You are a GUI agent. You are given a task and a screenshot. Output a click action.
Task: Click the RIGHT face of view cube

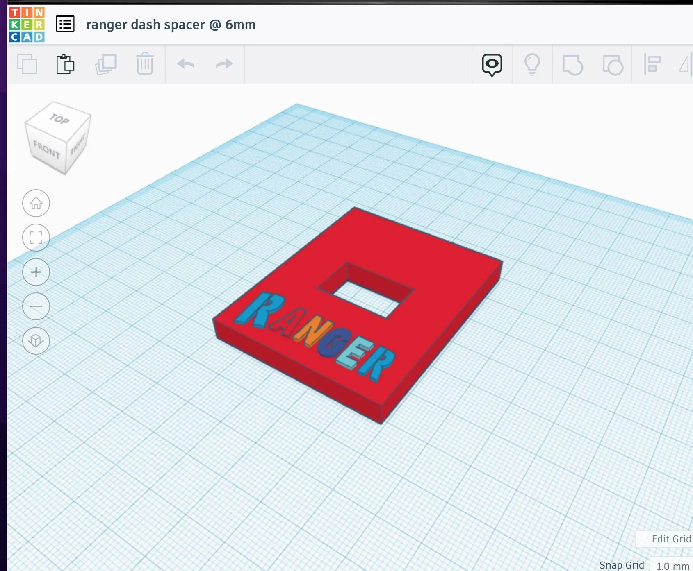(x=78, y=144)
